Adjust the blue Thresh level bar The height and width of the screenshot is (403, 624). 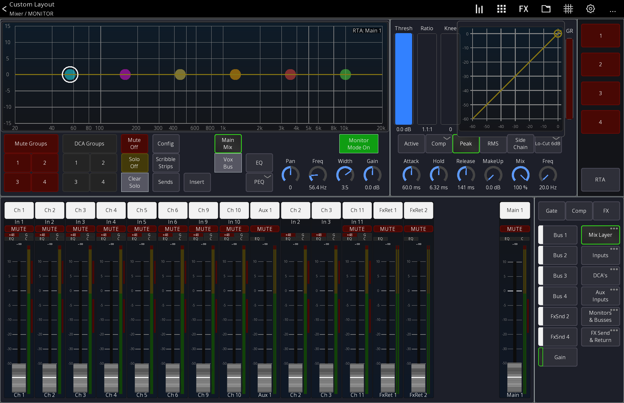tap(403, 79)
